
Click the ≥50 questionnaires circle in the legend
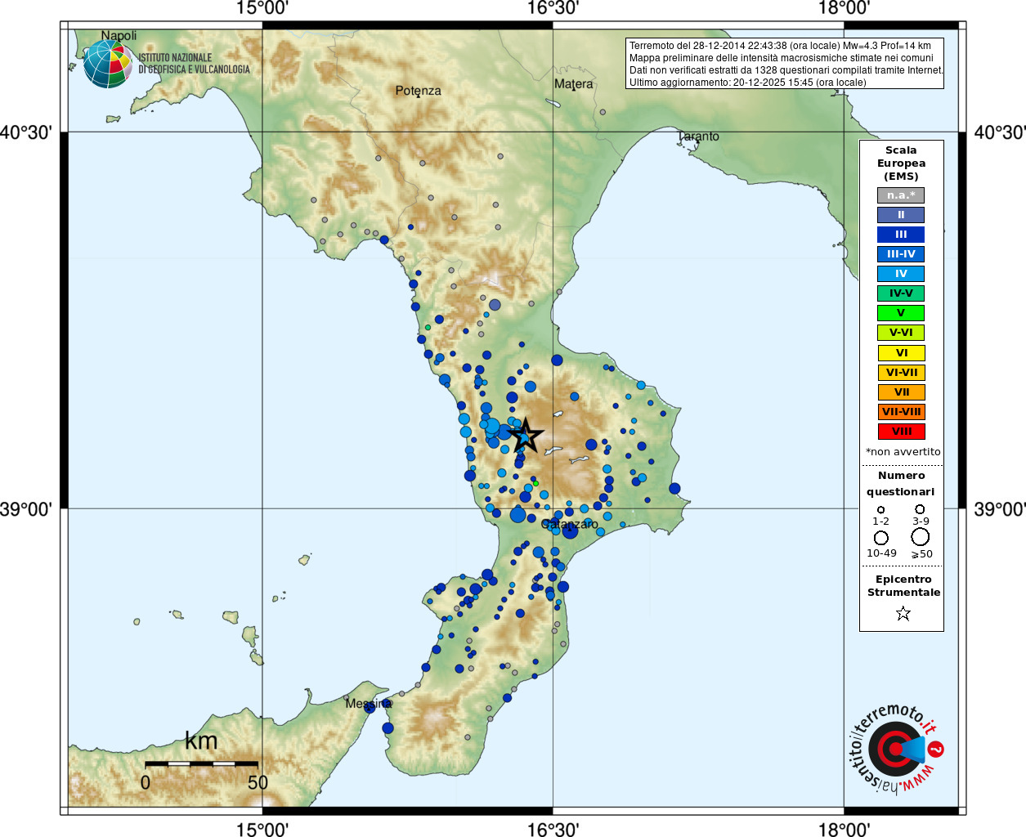click(x=921, y=537)
